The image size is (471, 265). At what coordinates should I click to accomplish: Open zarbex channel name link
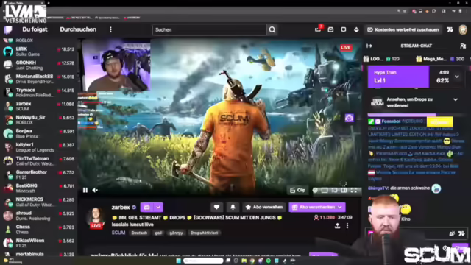click(x=121, y=207)
